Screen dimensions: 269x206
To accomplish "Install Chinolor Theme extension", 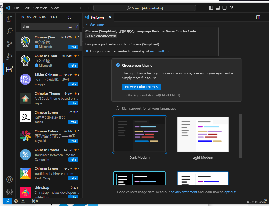I will [x=73, y=103].
